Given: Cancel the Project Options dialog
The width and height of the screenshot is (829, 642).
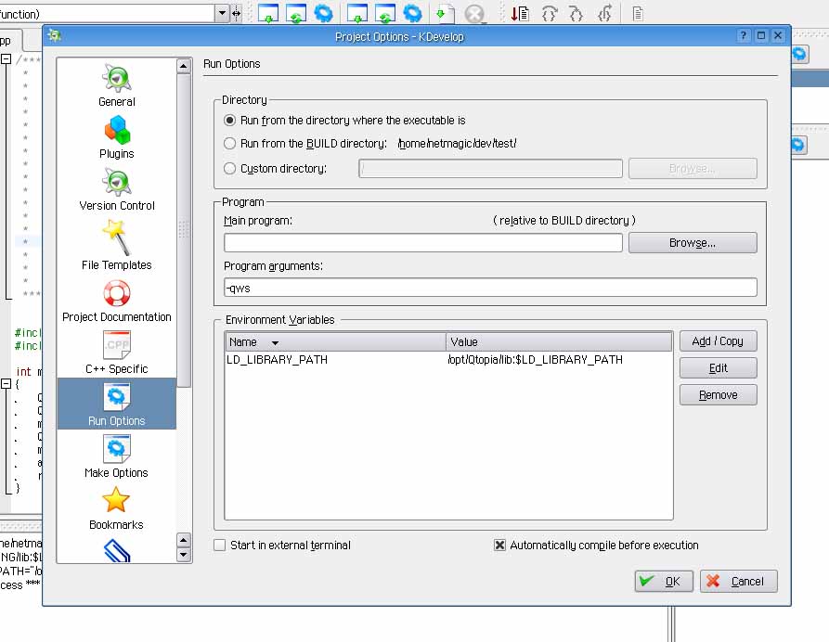Looking at the screenshot, I should pos(739,582).
